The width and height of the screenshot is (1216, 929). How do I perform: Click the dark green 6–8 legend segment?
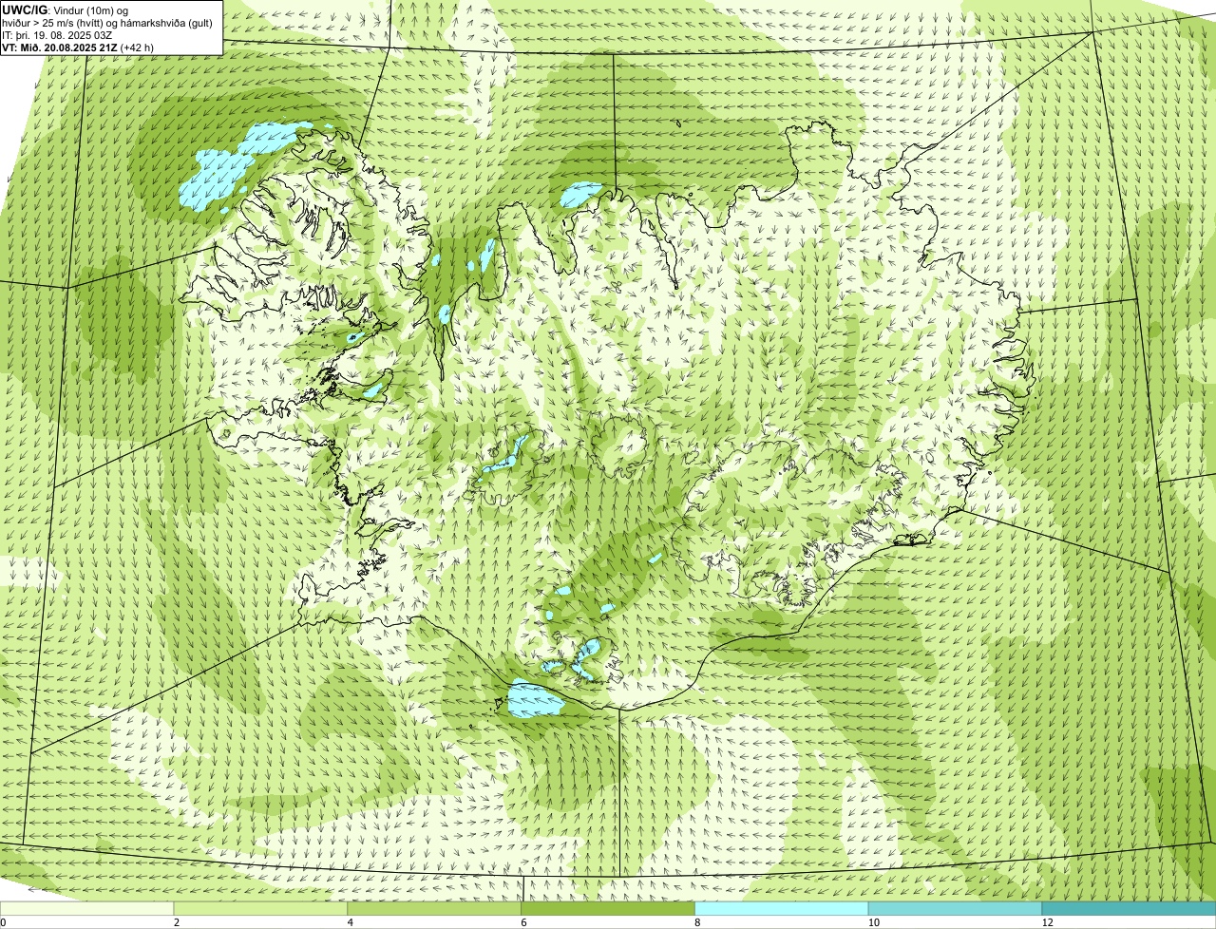[609, 909]
